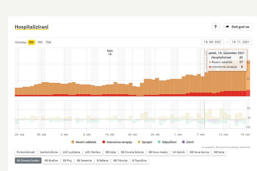Choose UKC Ljubljana hospital
Viewport: 257px width, 171px height.
pos(71,152)
